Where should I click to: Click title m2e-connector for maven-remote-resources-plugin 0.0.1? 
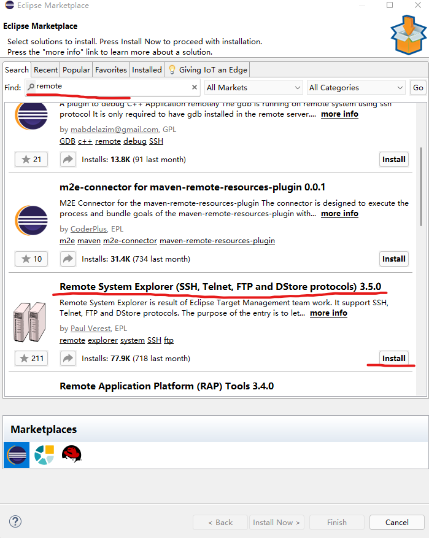point(192,187)
